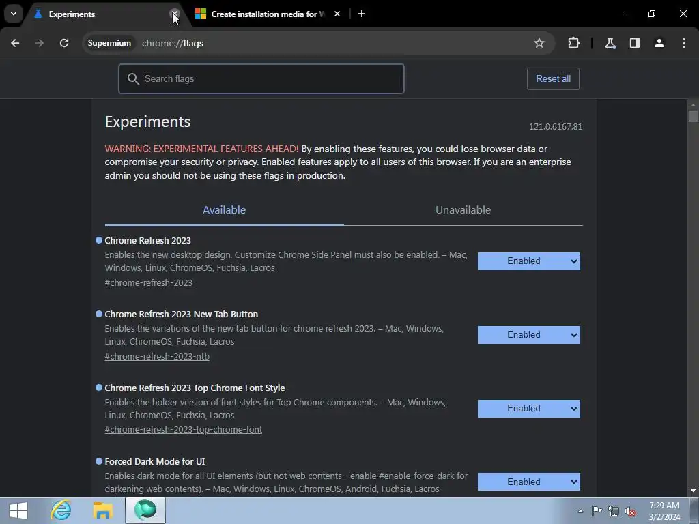The width and height of the screenshot is (699, 524).
Task: Bookmark this page with the star icon
Action: [539, 43]
